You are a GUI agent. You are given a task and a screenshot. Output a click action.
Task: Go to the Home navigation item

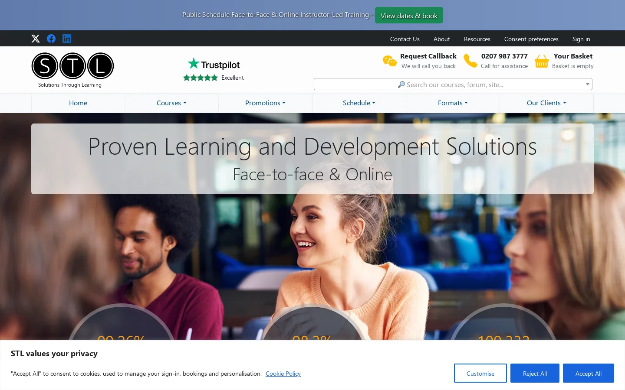tap(78, 103)
